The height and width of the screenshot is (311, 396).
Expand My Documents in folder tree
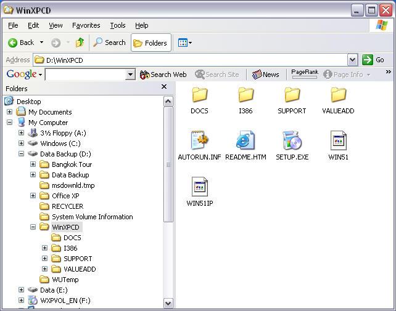tap(10, 111)
